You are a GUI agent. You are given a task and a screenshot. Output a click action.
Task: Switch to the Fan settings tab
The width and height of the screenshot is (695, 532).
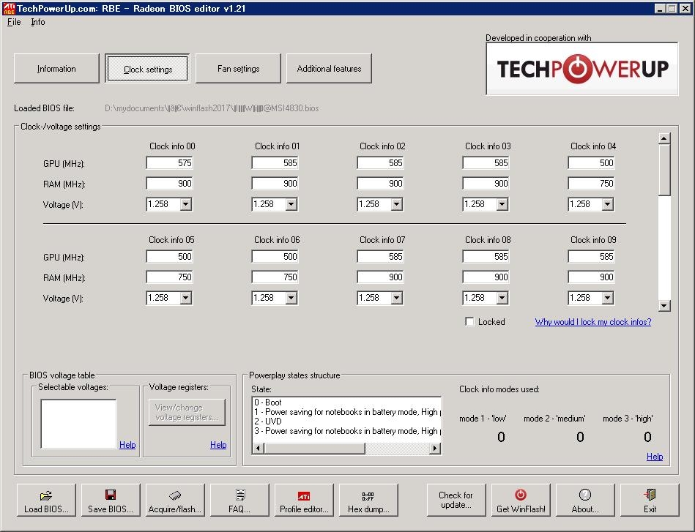click(x=239, y=69)
